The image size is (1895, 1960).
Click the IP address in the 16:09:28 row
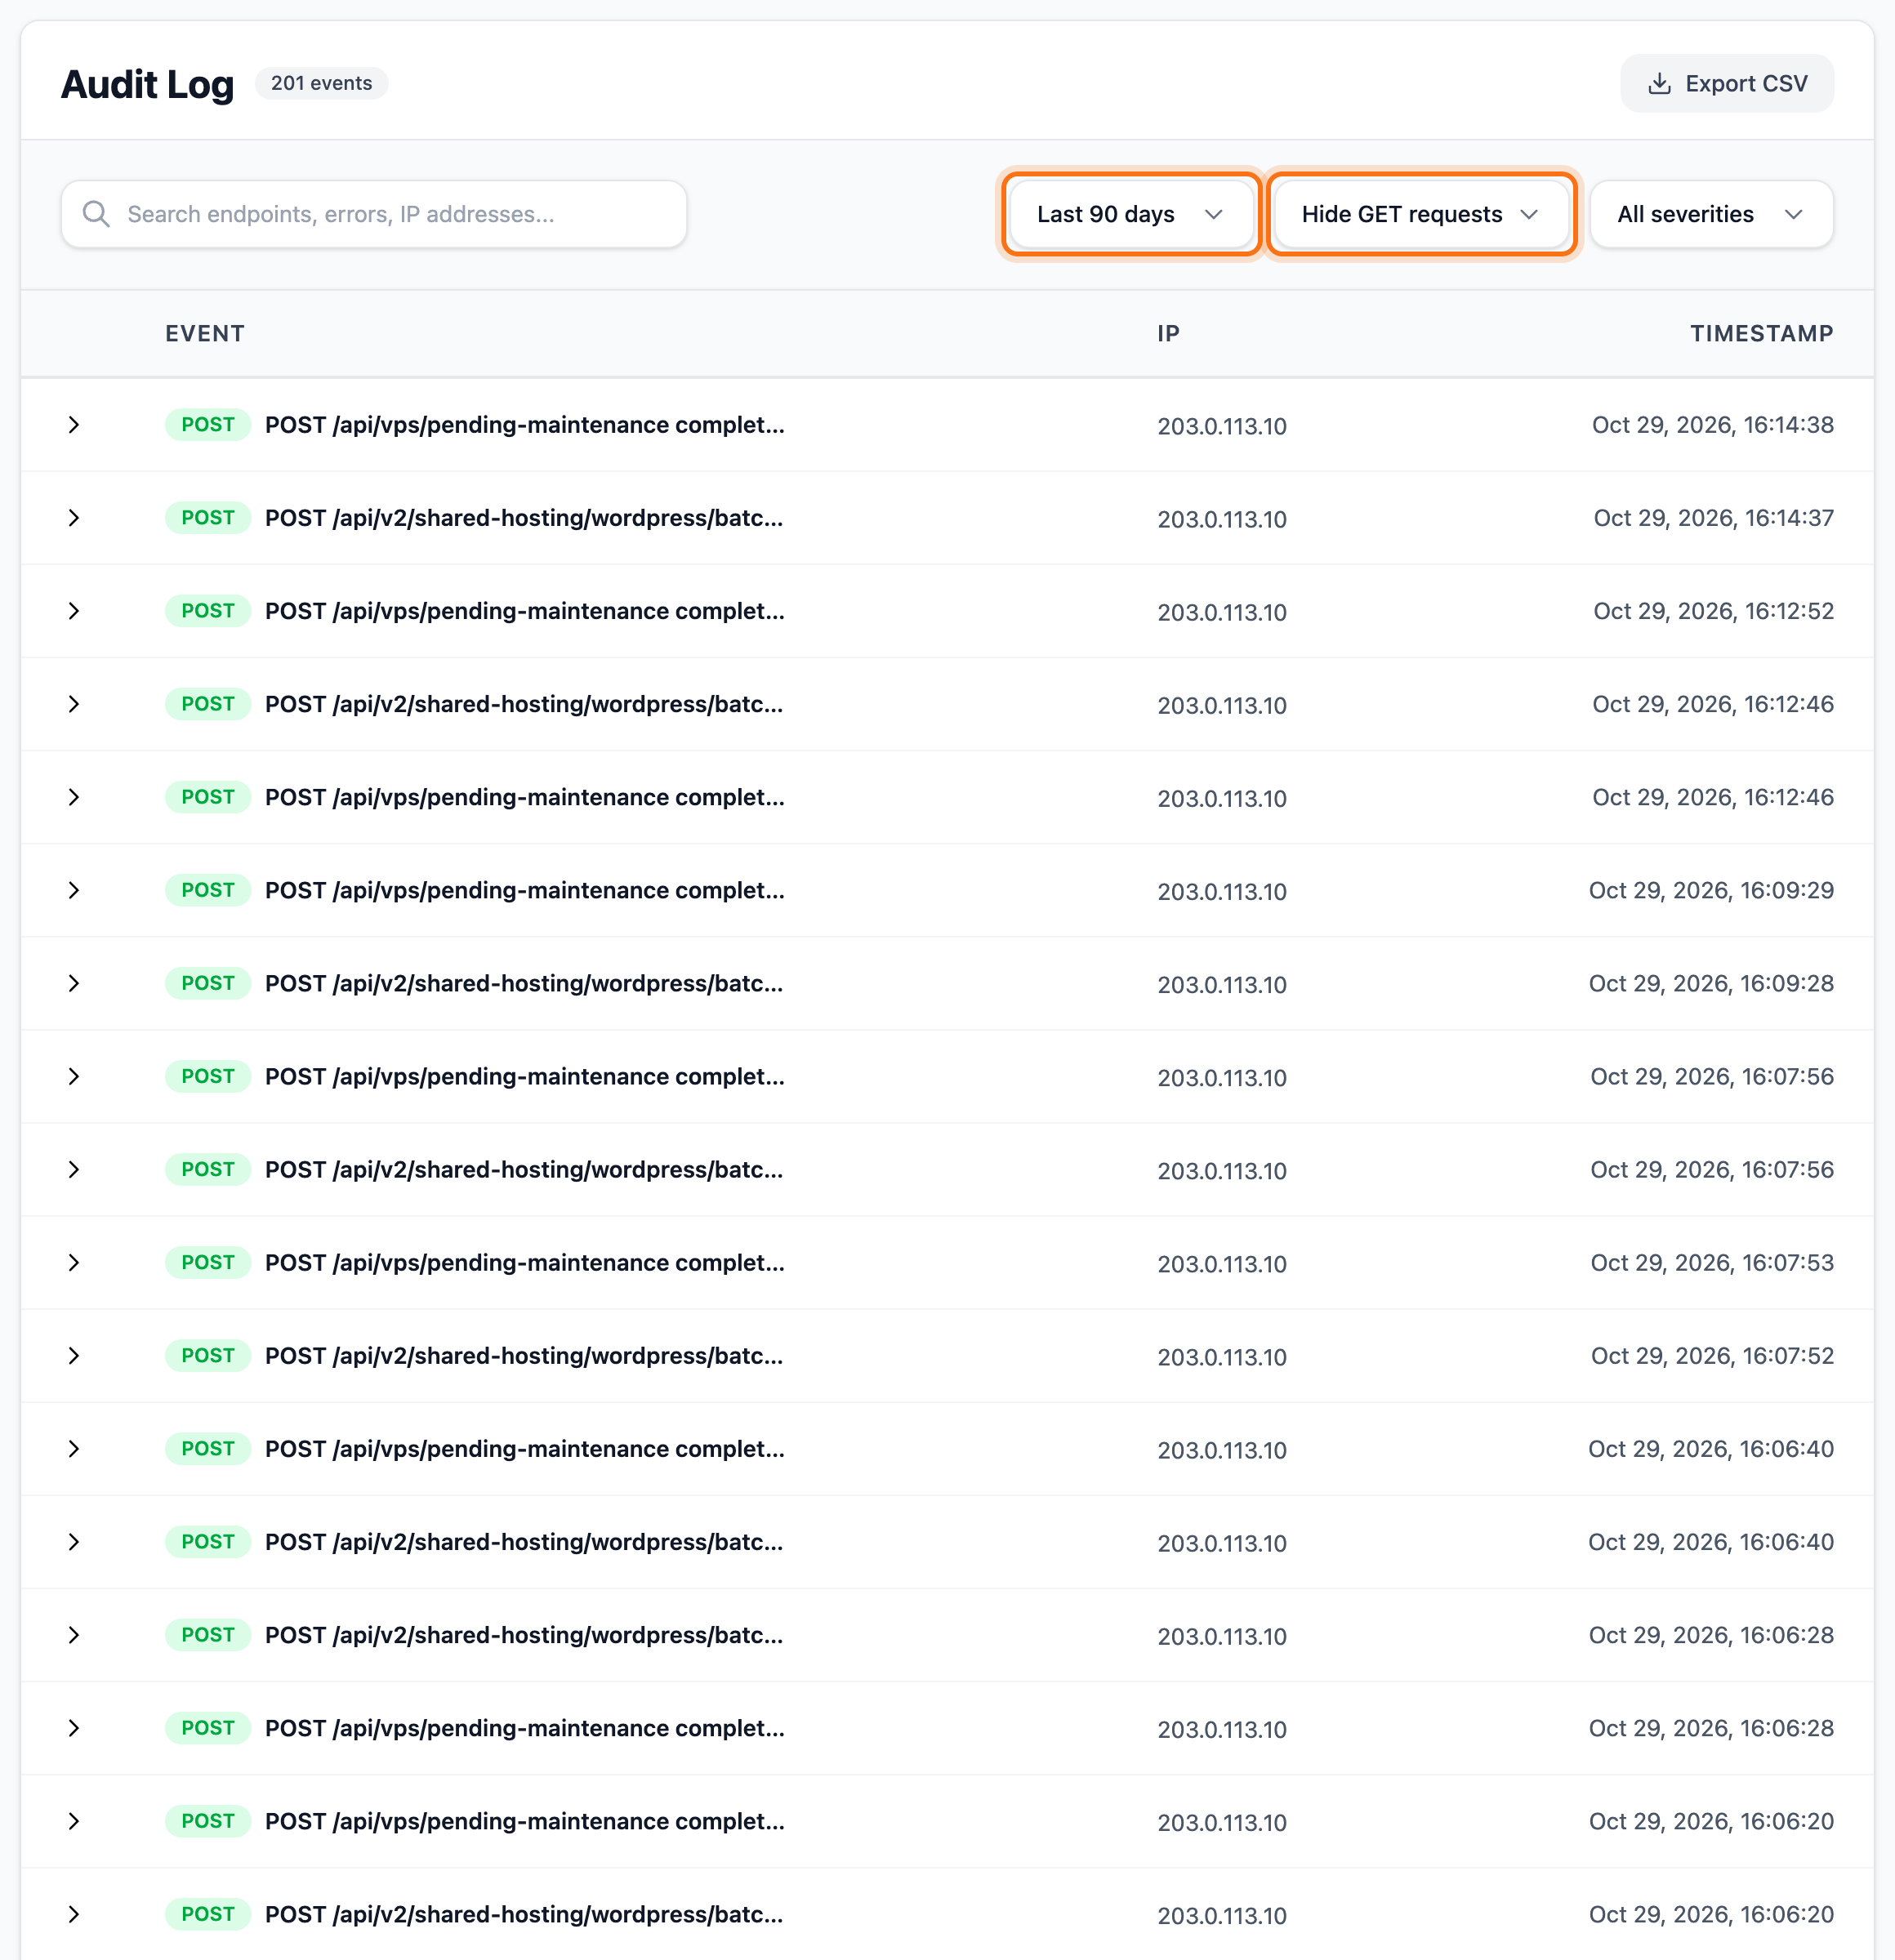pyautogui.click(x=1222, y=984)
